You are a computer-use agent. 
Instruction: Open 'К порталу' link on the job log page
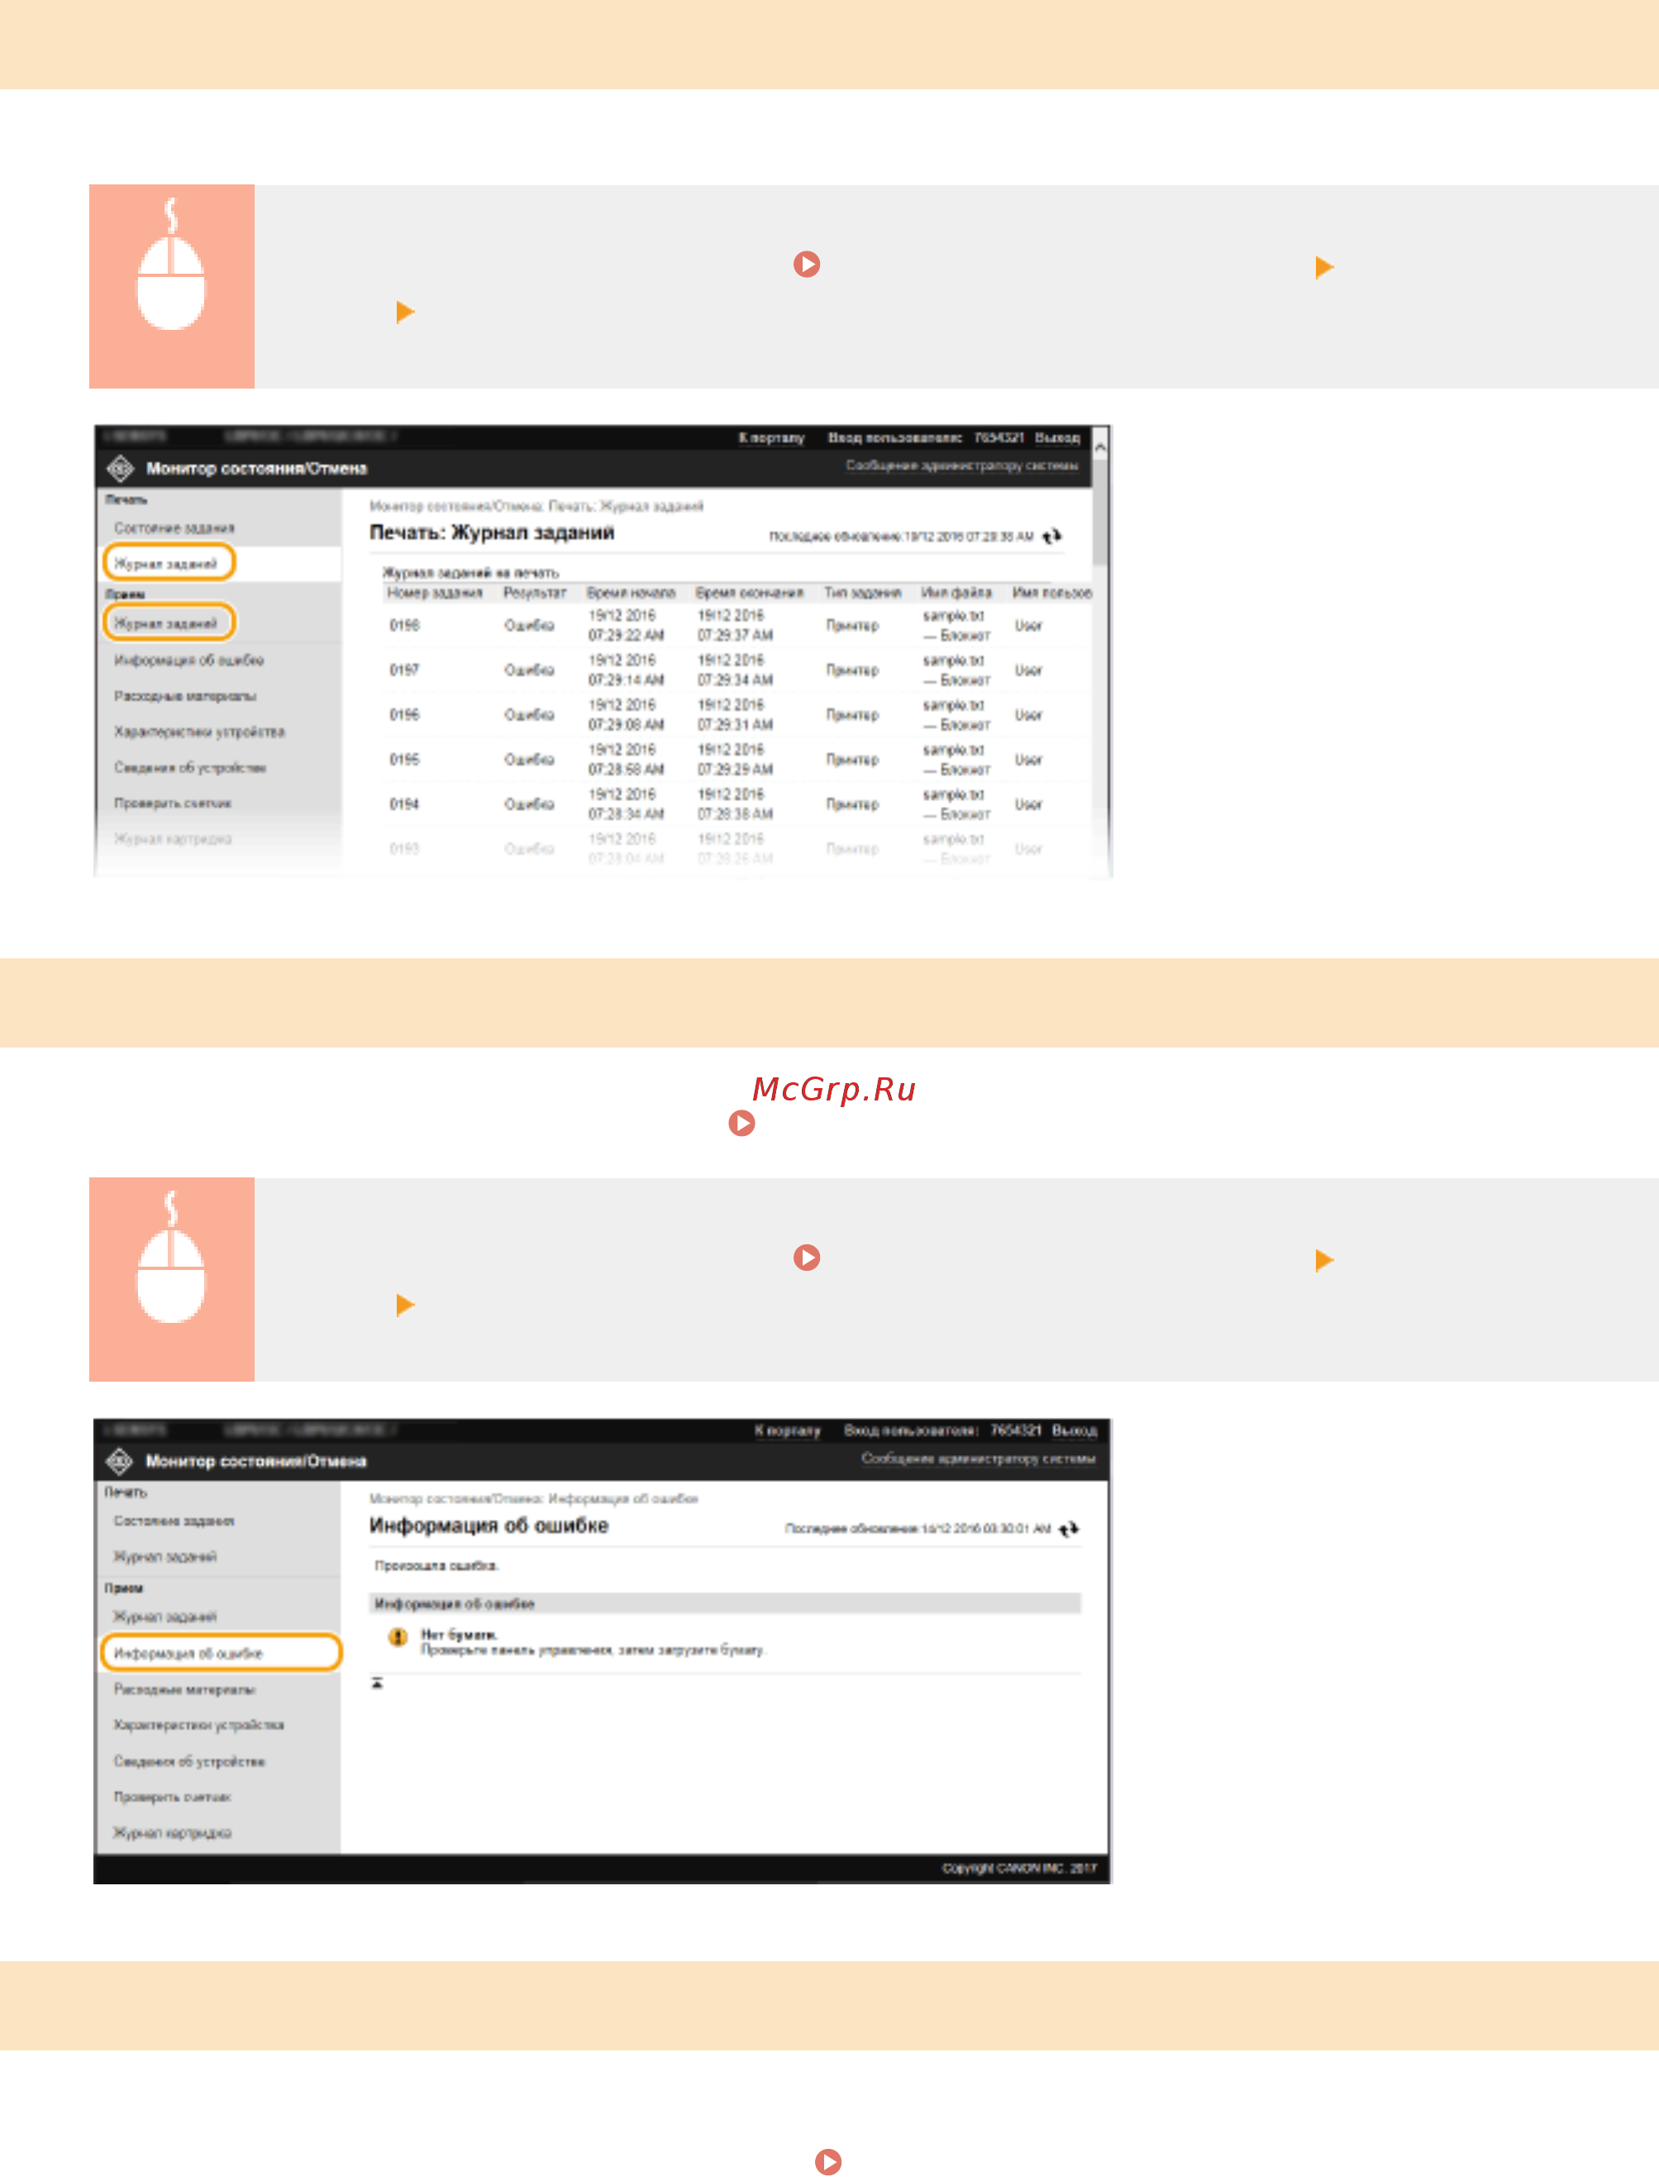(x=771, y=437)
